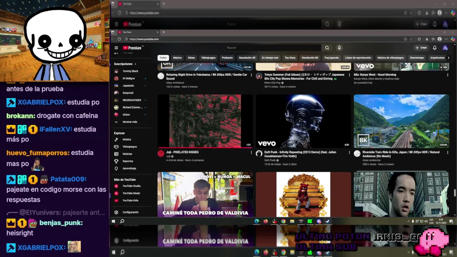This screenshot has width=457, height=257.
Task: Play the Joji PIXELATED KISSES thumbnail
Action: (205, 121)
